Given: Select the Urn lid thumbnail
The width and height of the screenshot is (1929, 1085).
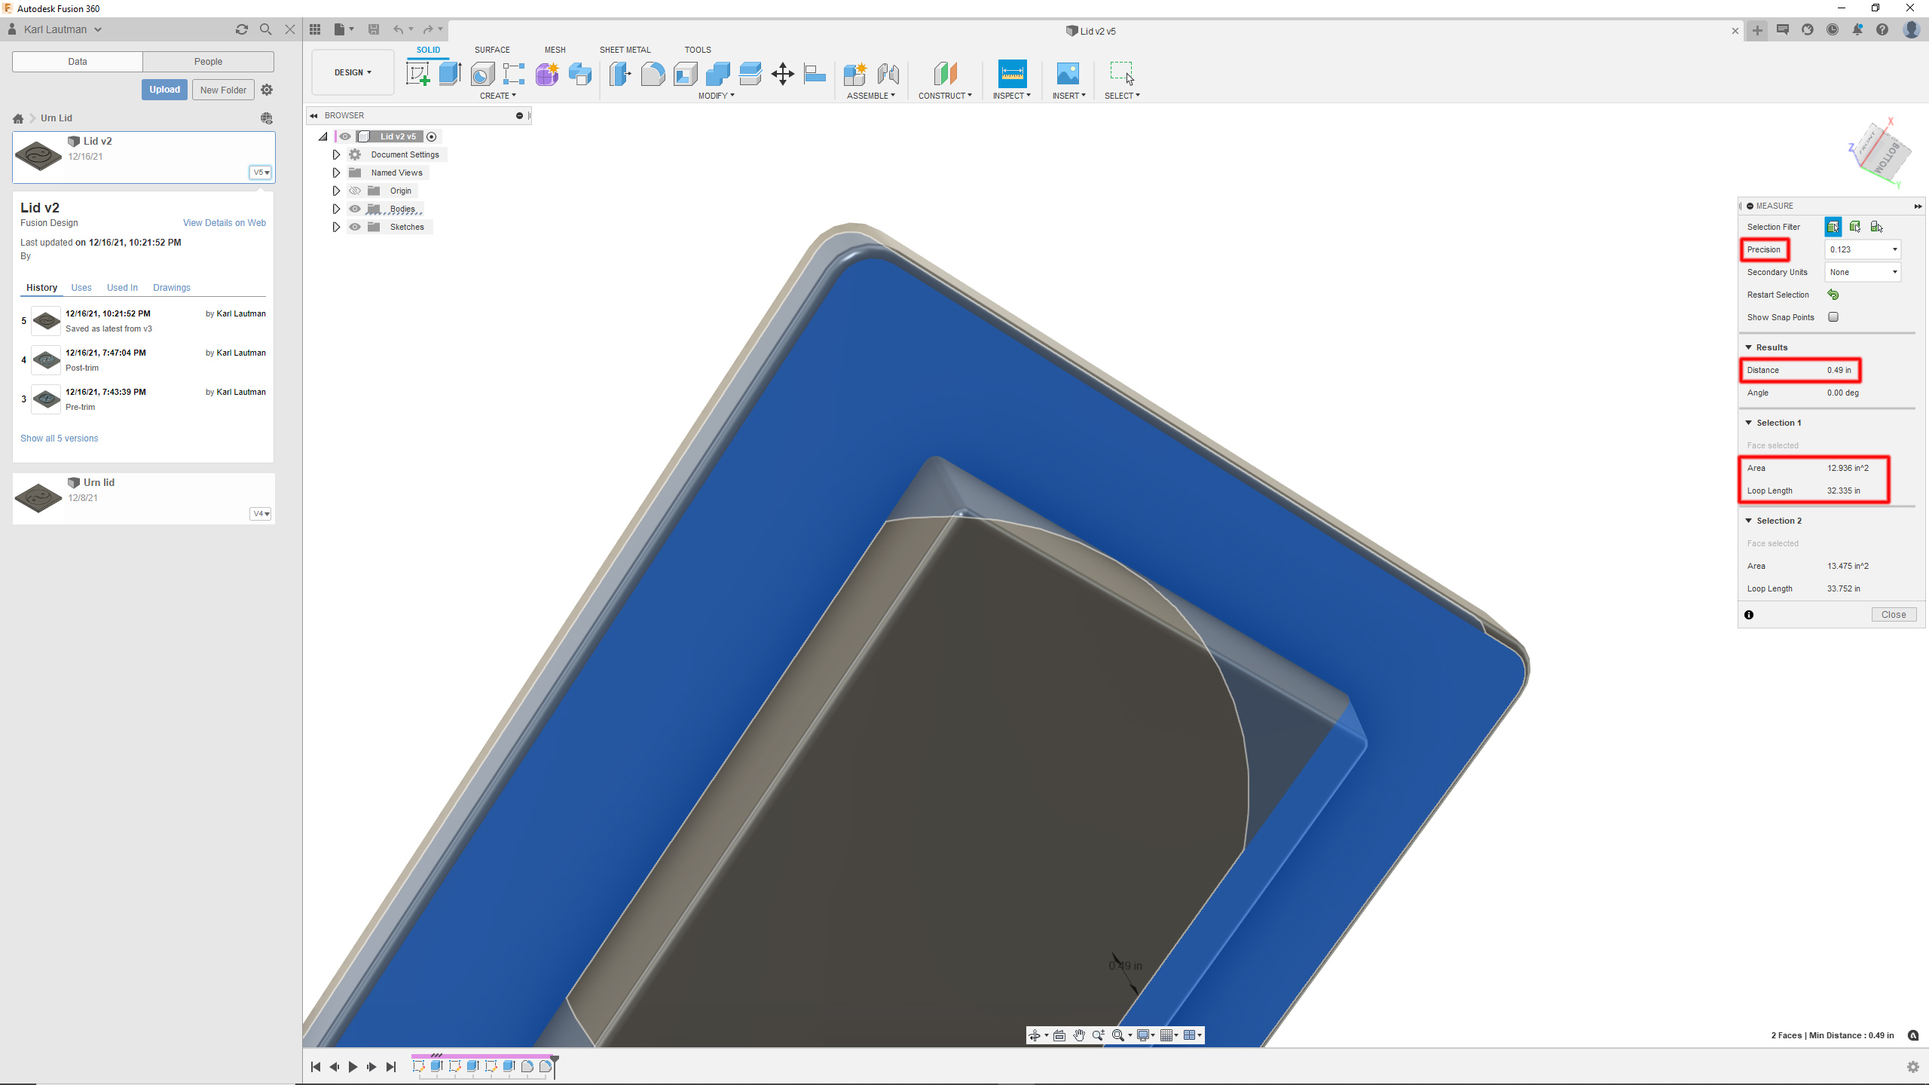Looking at the screenshot, I should (x=38, y=497).
